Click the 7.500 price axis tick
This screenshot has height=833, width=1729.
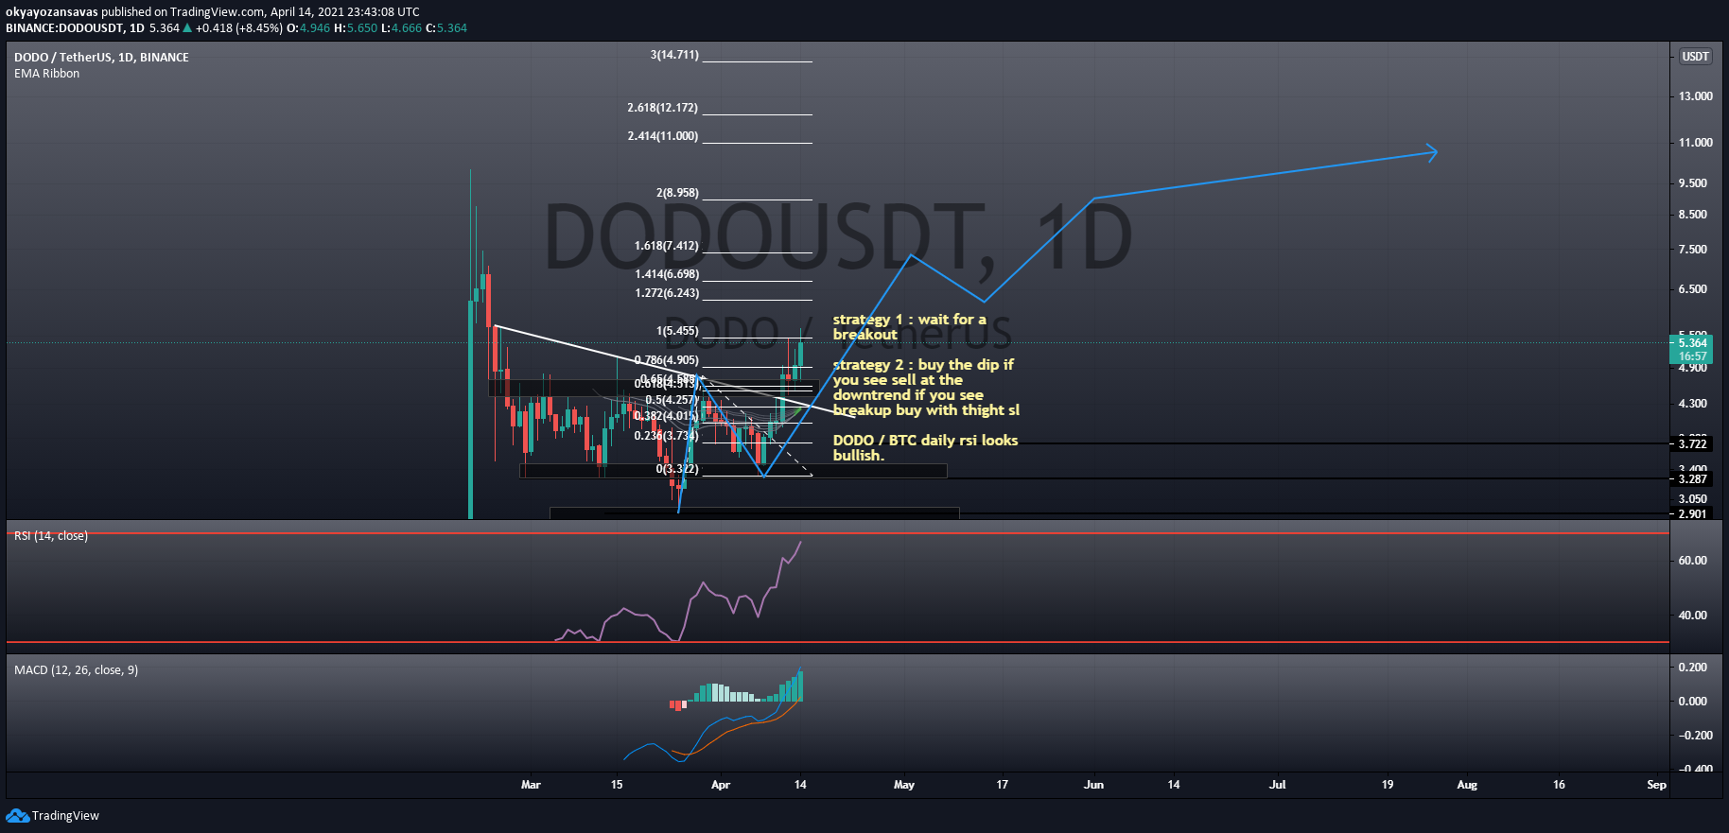[1693, 250]
